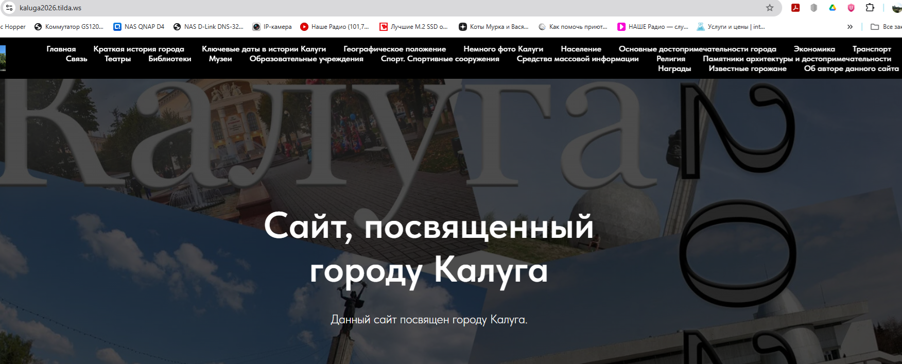Open Религия menu item
The image size is (902, 364).
pyautogui.click(x=671, y=59)
